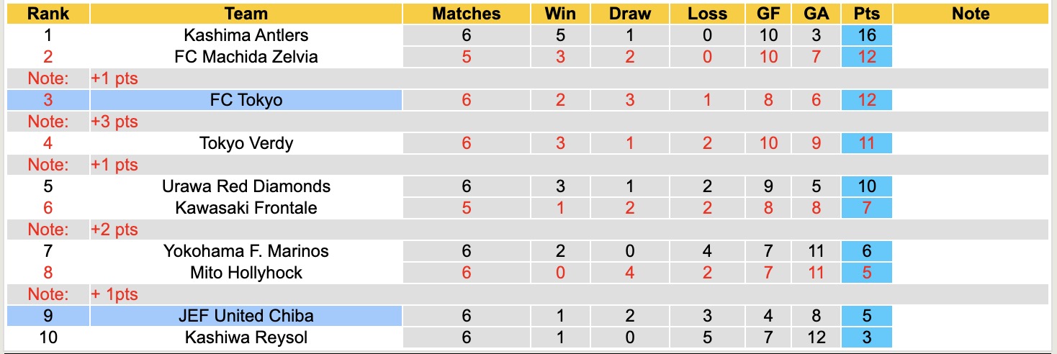
Task: Click the Note column header
Action: click(970, 14)
